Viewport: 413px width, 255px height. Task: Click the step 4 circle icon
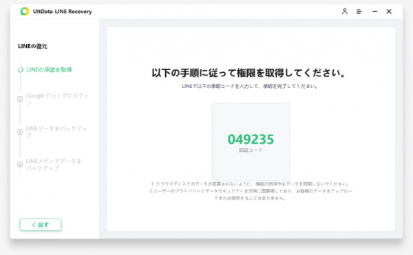20,164
